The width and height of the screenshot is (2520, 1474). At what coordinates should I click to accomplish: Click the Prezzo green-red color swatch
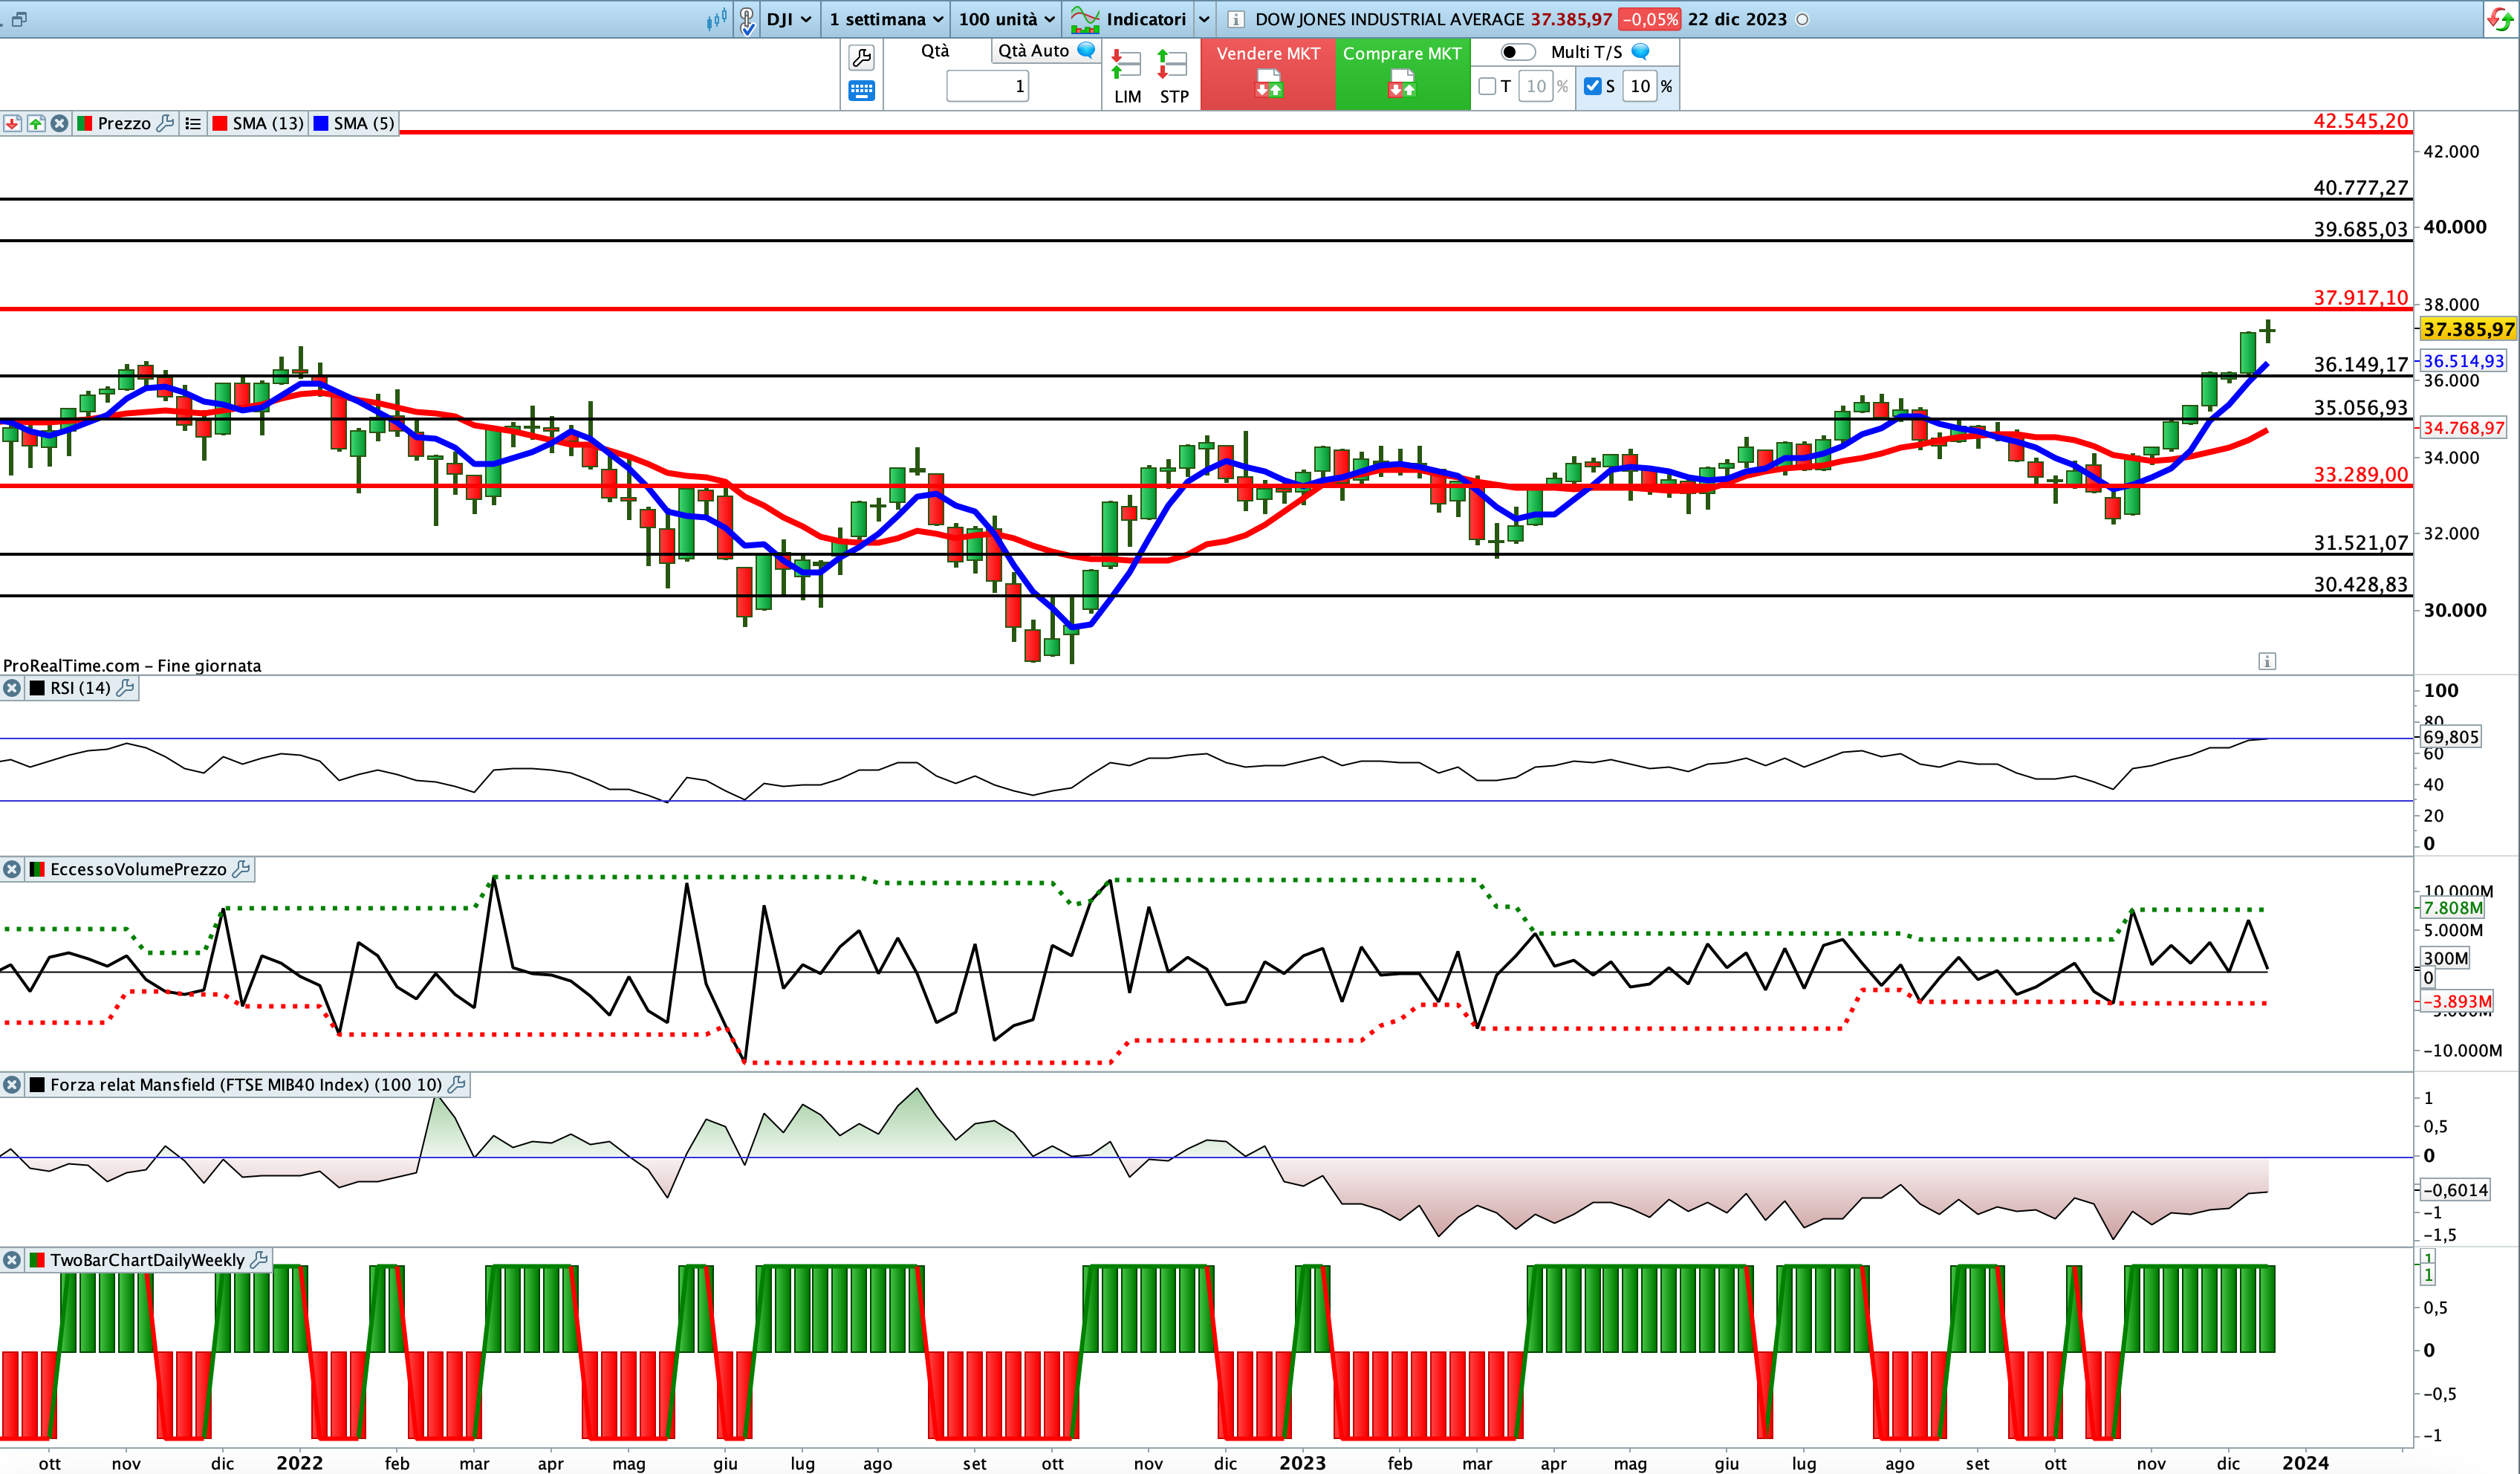click(x=85, y=123)
